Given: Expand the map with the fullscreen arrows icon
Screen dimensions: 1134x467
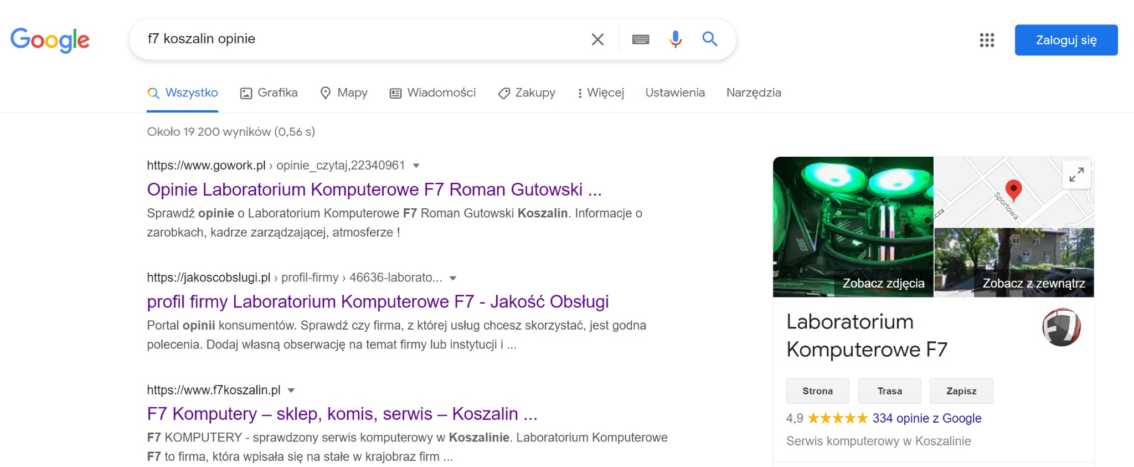Looking at the screenshot, I should 1076,175.
